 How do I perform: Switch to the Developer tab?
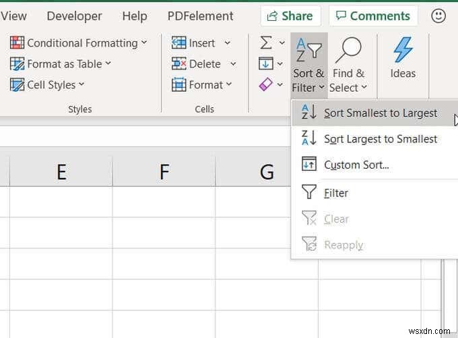(74, 16)
